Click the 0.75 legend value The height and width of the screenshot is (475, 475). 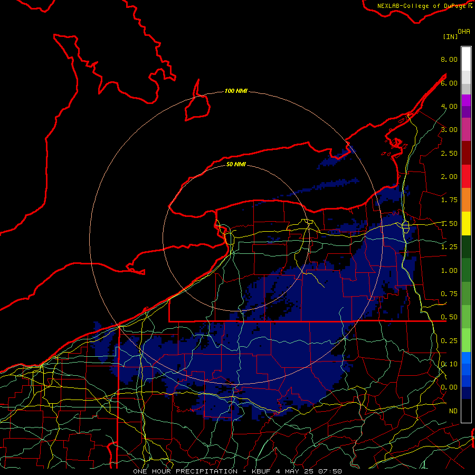pyautogui.click(x=449, y=294)
